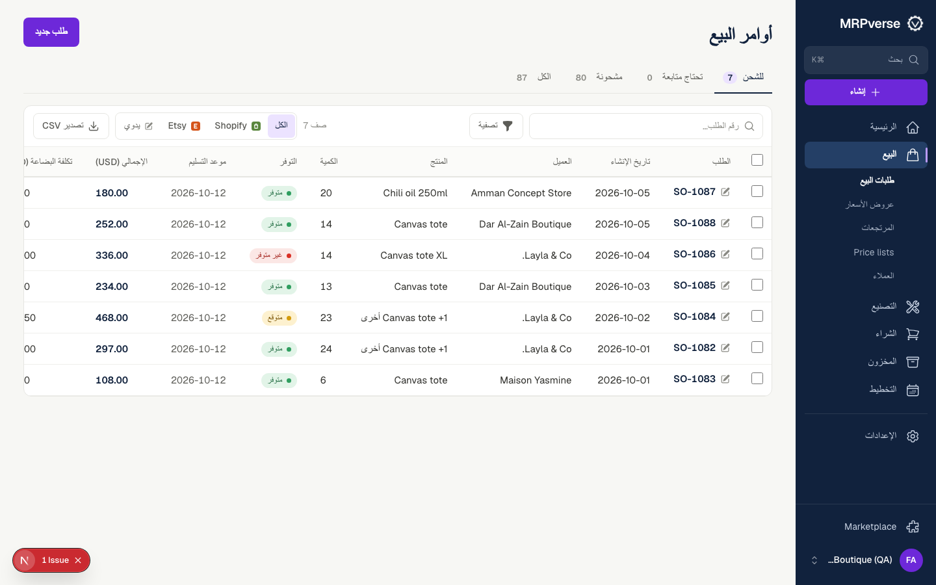The image size is (936, 585).
Task: Check the box for order SO-1085
Action: click(x=757, y=285)
